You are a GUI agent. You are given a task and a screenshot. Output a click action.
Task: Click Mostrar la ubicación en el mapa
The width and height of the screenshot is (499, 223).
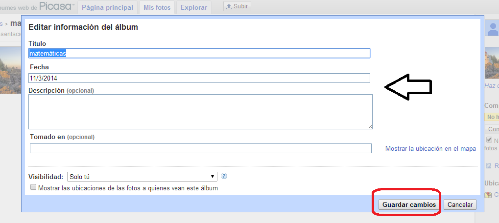430,148
